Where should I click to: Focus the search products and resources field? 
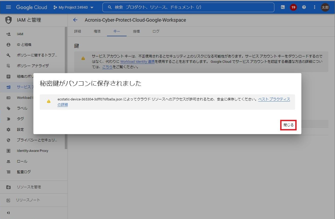click(x=188, y=7)
